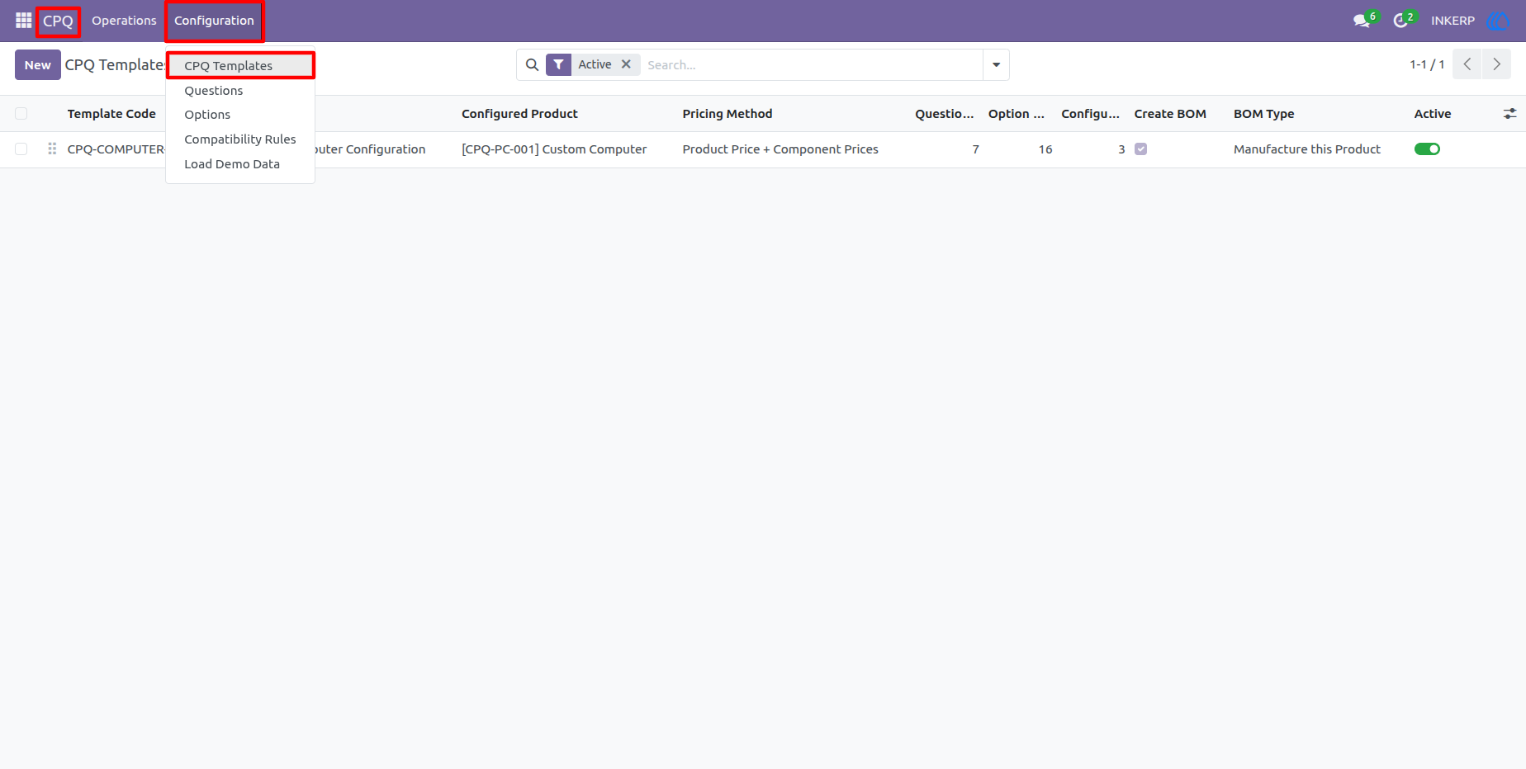Click the CPQ app name

[58, 21]
